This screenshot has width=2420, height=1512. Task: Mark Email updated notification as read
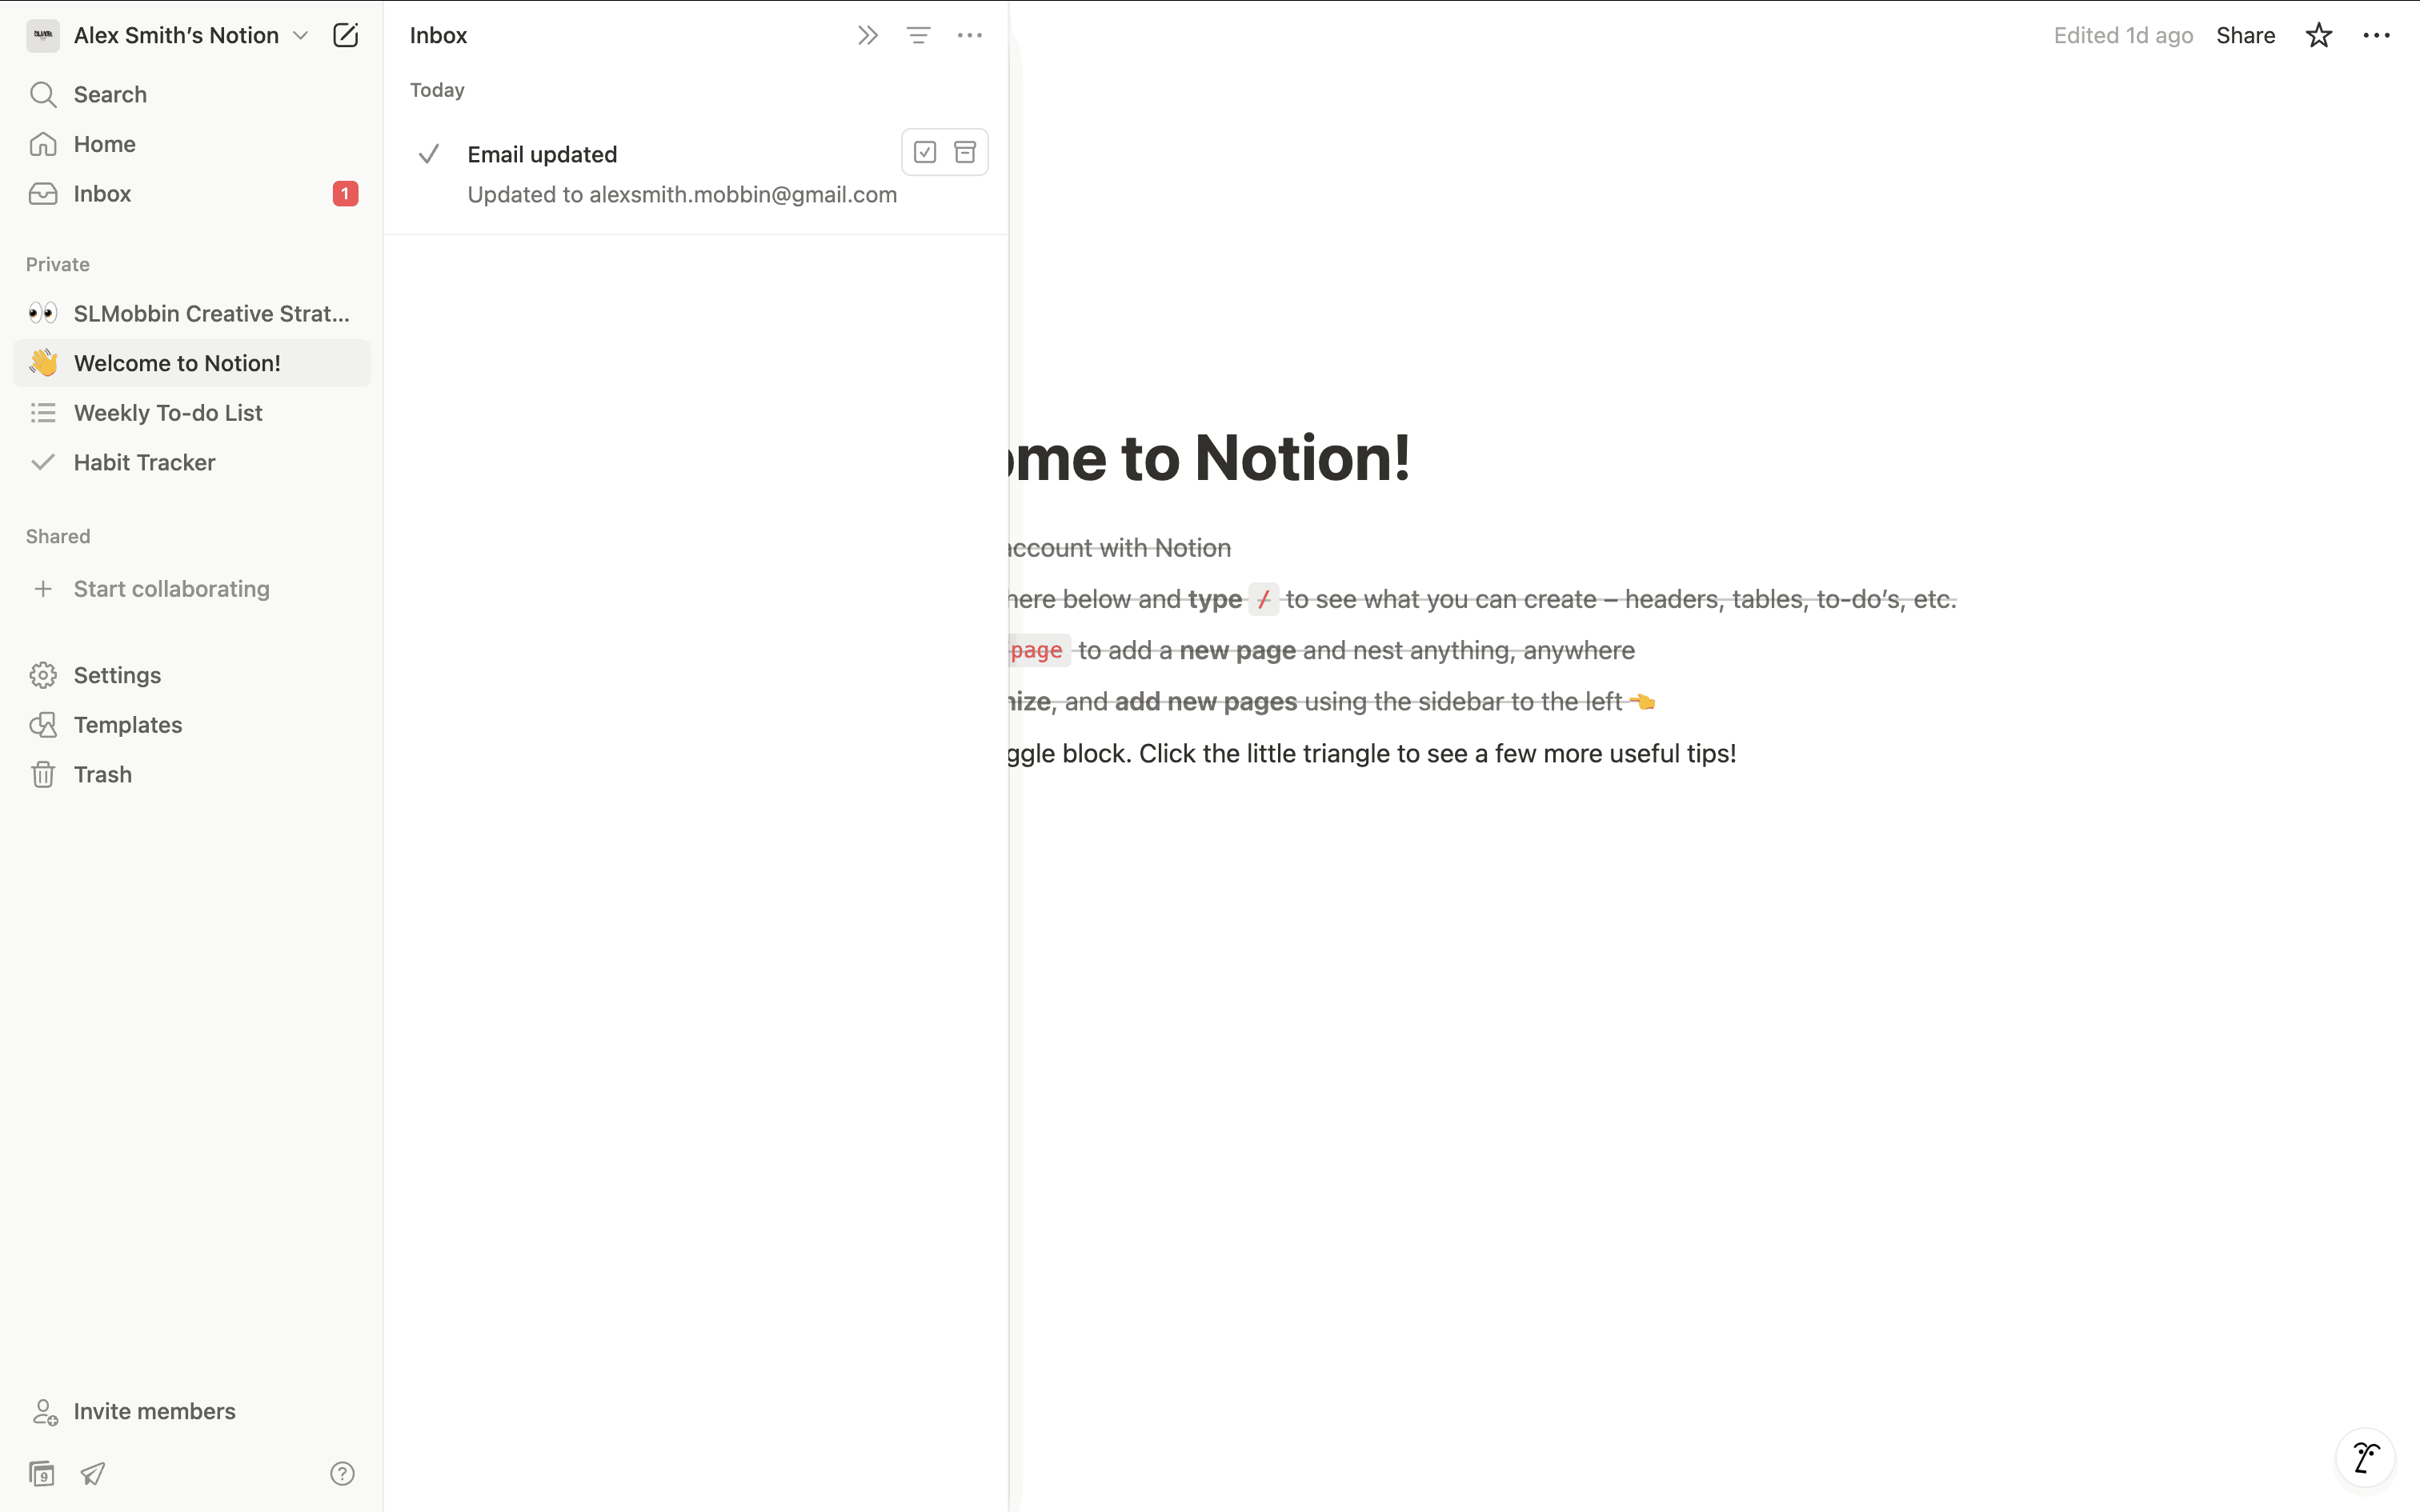point(925,152)
